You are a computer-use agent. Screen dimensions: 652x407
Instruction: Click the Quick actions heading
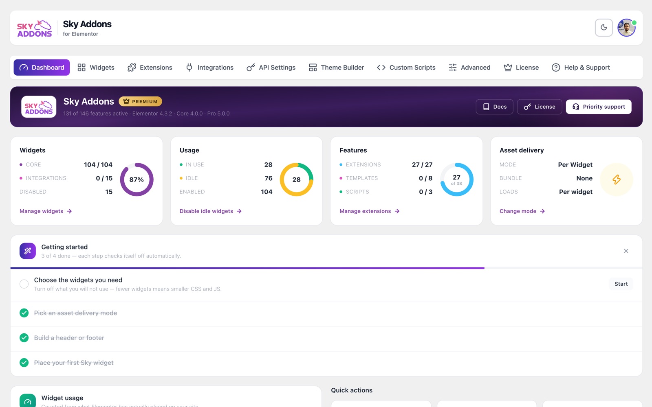click(x=352, y=390)
